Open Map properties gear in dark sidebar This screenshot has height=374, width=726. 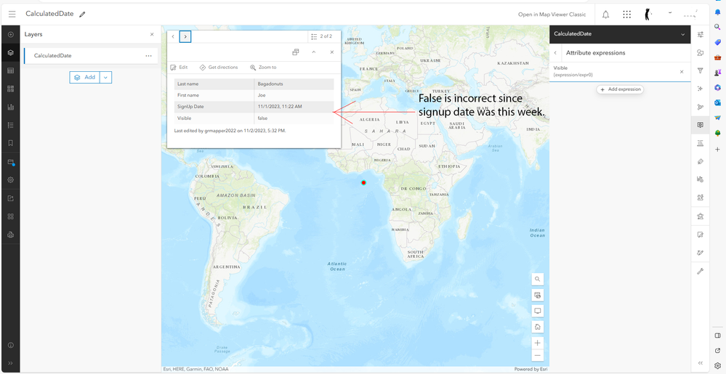[11, 179]
